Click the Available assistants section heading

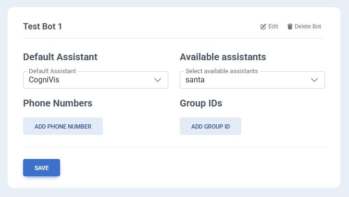[x=223, y=57]
